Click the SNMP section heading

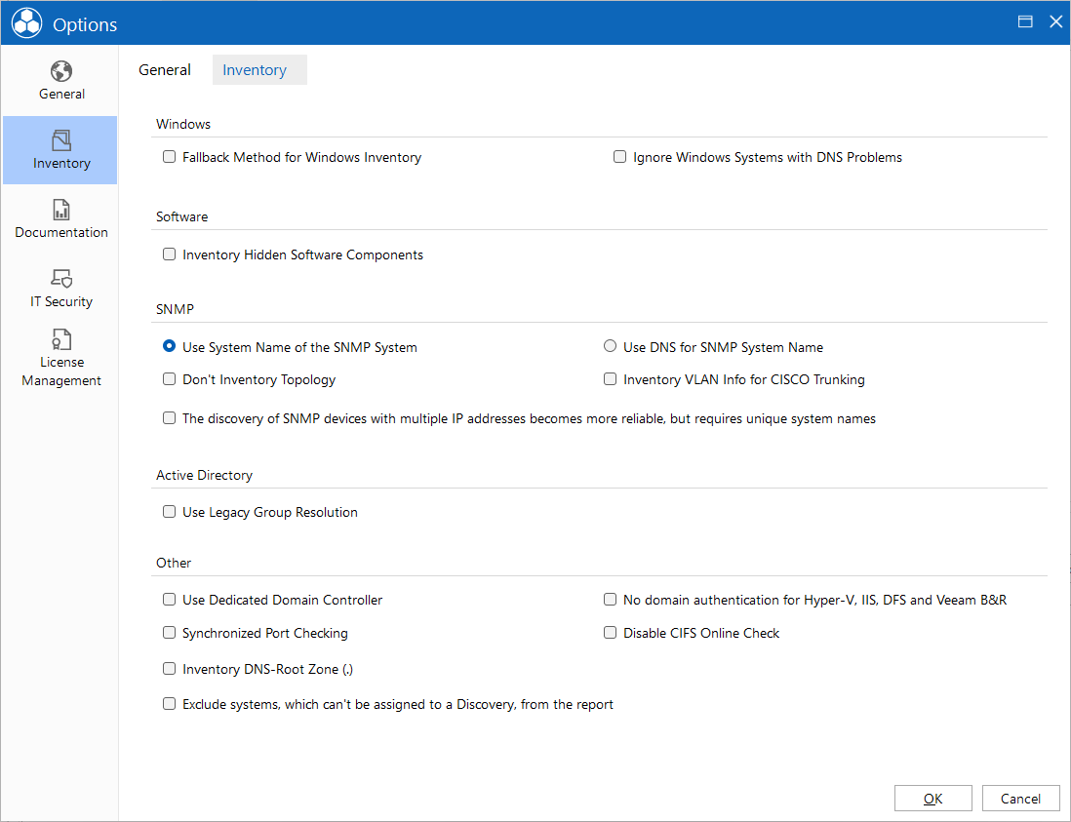175,309
